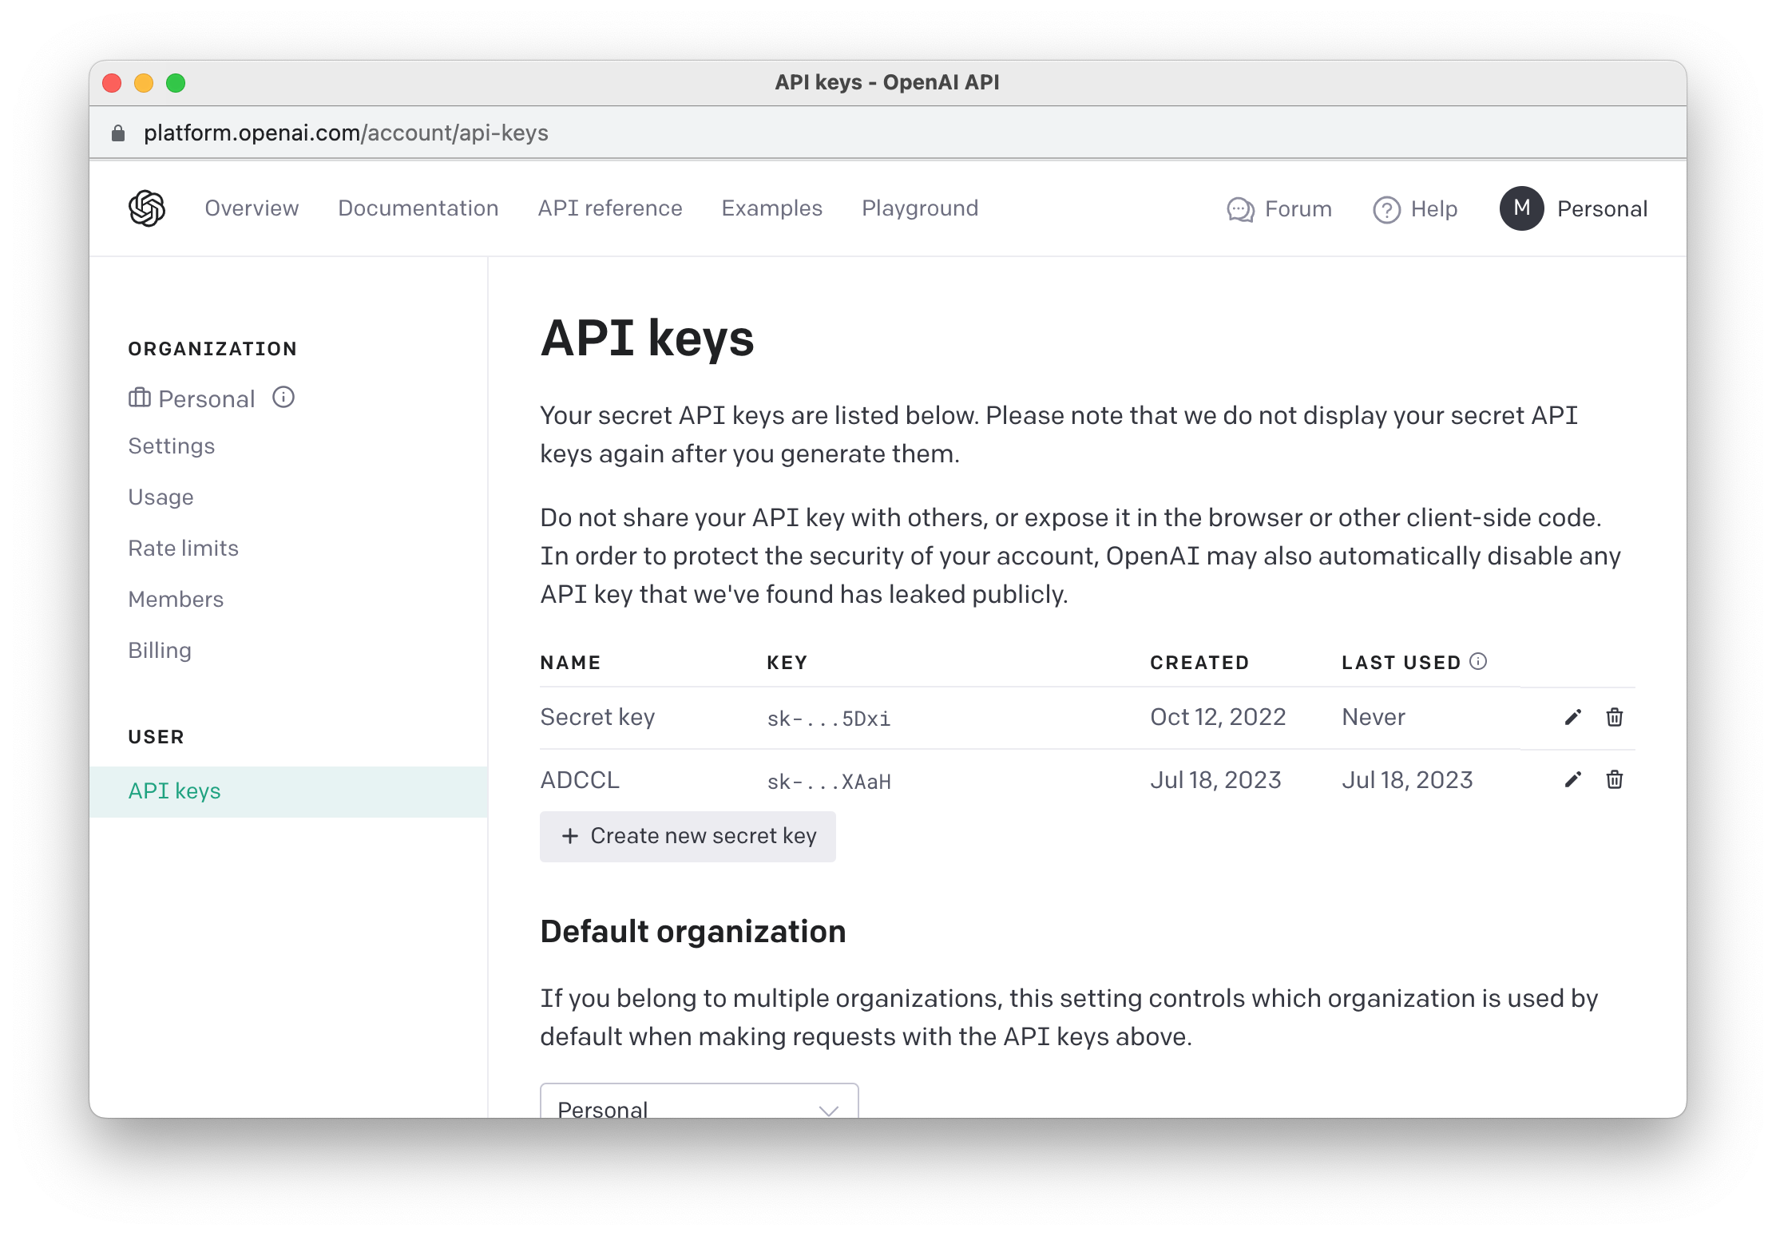Create a new secret key
This screenshot has height=1236, width=1776.
tap(688, 836)
